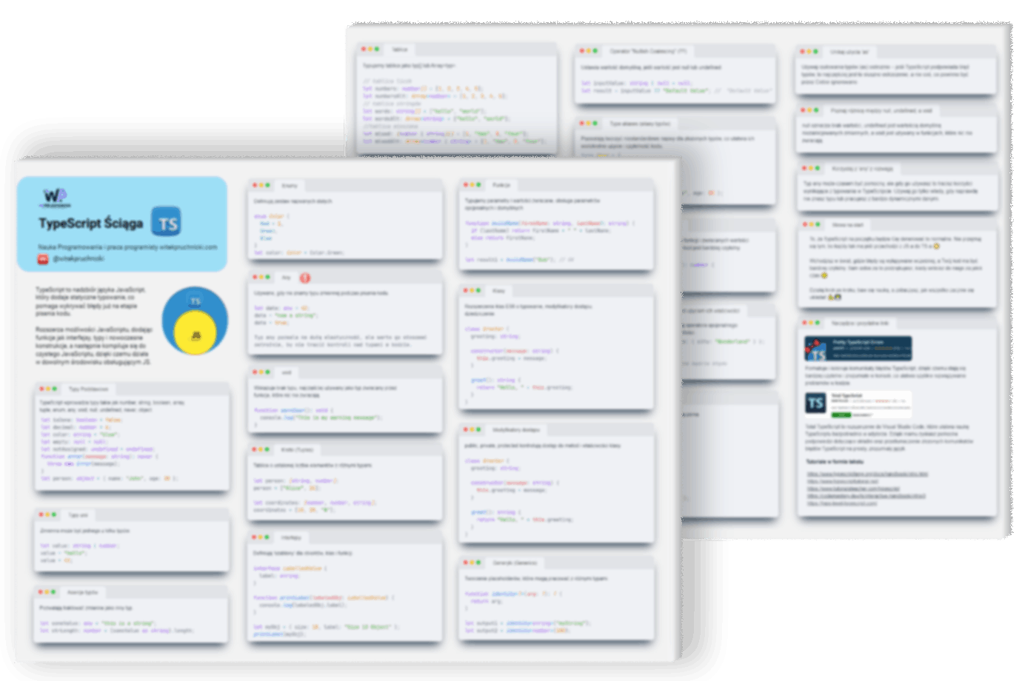Click the Total TypeScript extension TS icon
This screenshot has height=681, width=1022.
tap(815, 403)
